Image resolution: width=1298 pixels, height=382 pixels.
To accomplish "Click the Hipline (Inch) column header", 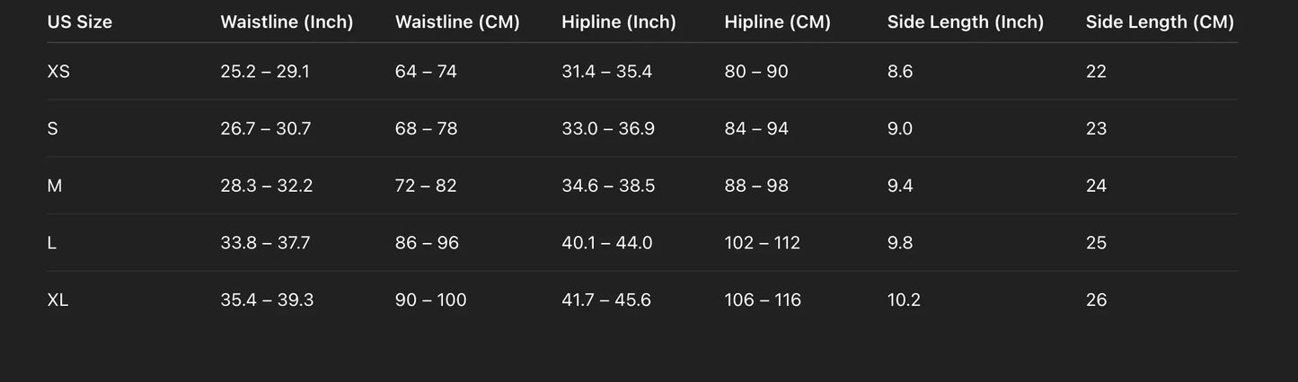I will [619, 22].
